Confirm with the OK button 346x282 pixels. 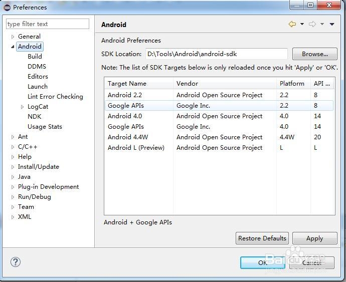tap(263, 262)
